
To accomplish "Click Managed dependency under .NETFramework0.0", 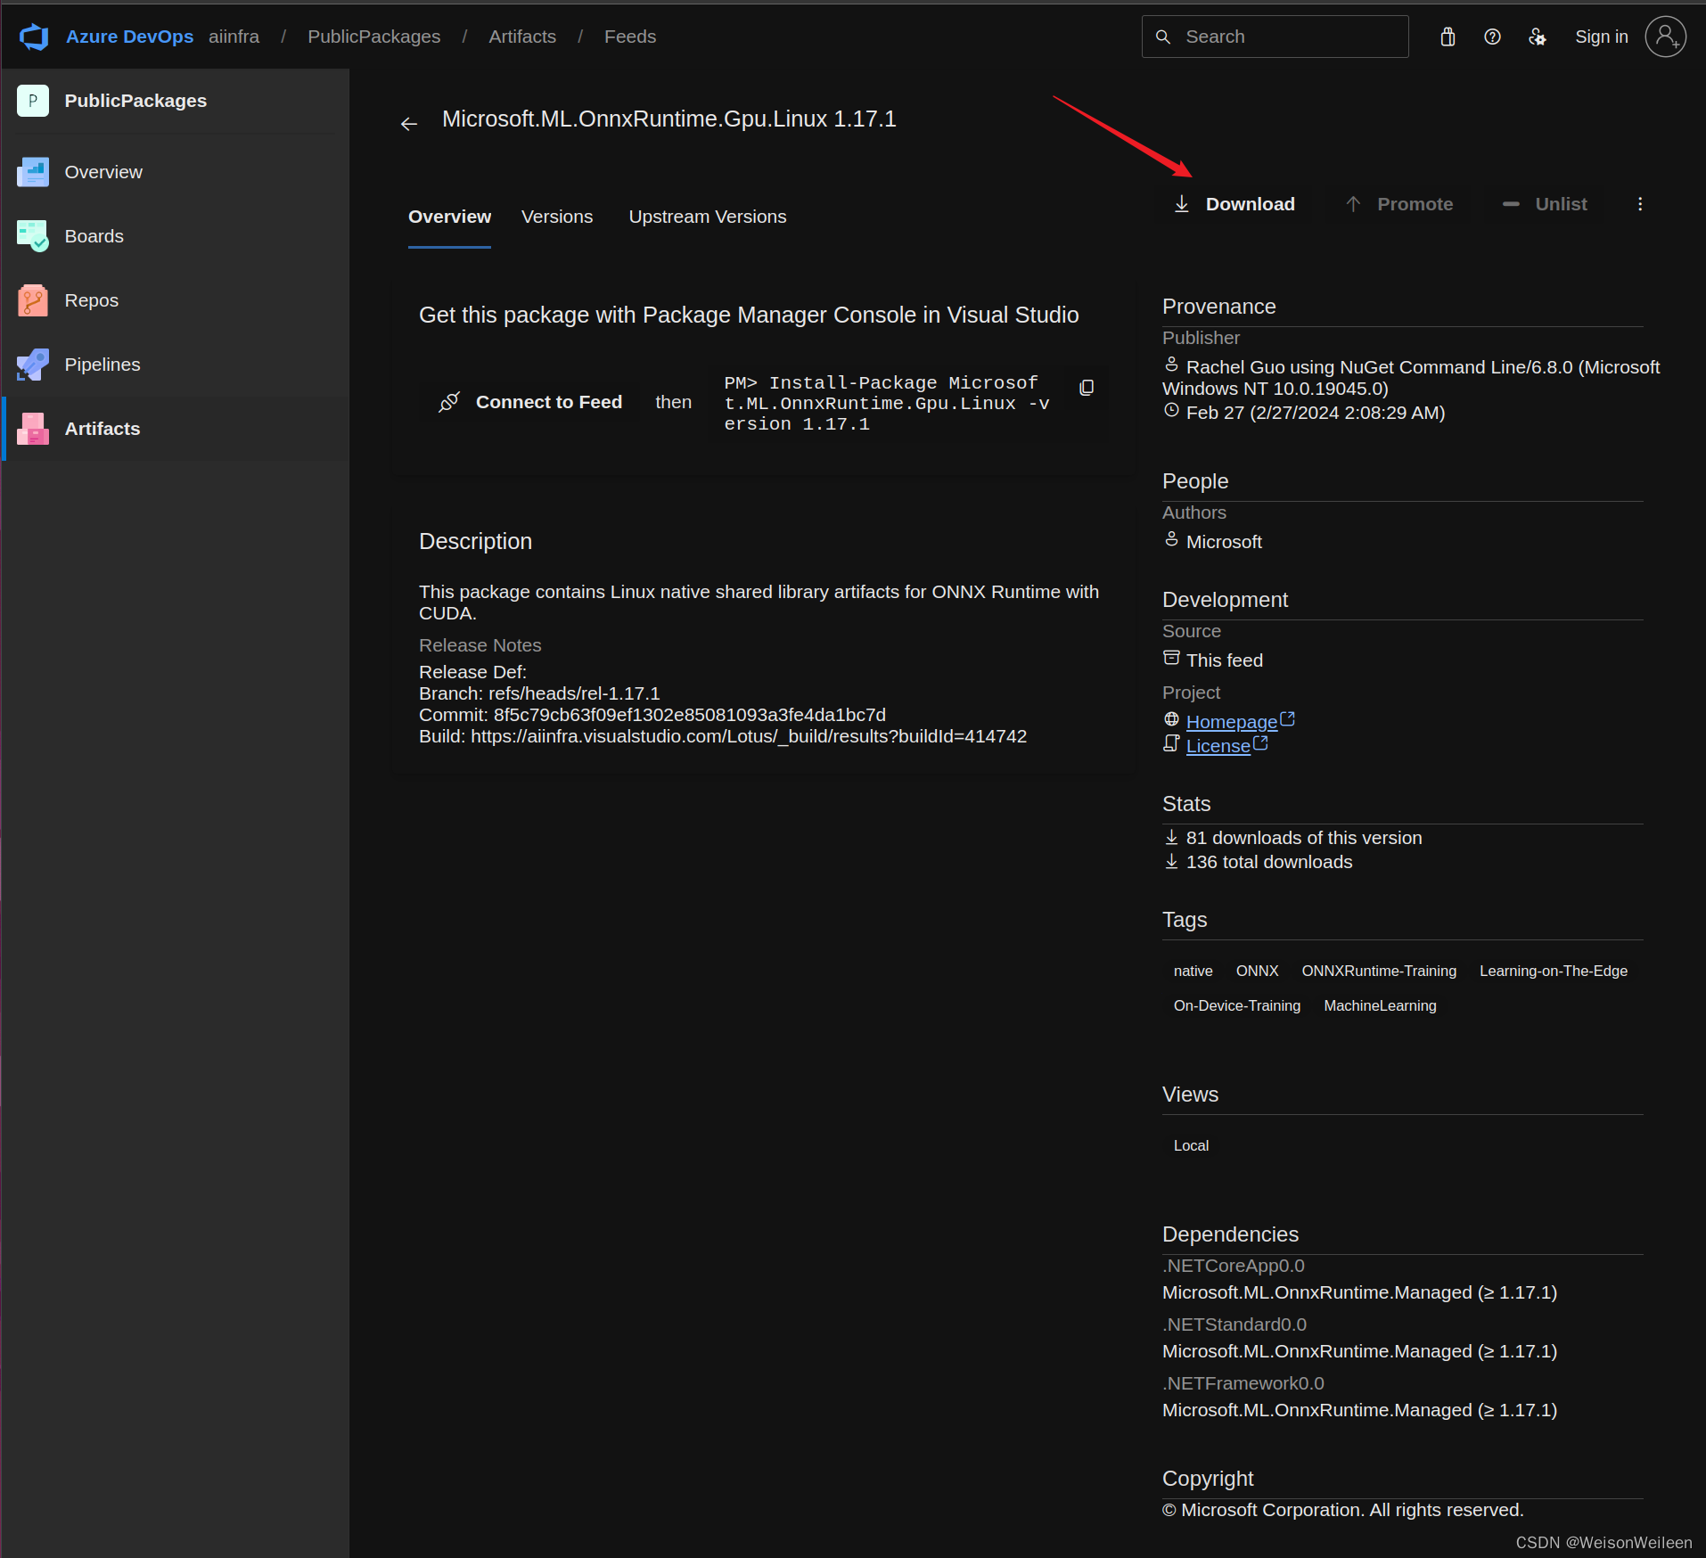I will [x=1359, y=1410].
